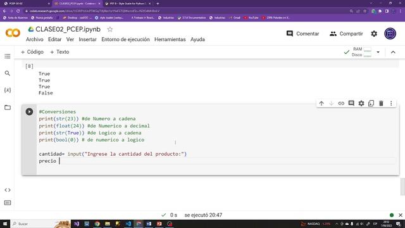This screenshot has width=405, height=228.
Task: Bookmark this page with star icon
Action: (365, 11)
